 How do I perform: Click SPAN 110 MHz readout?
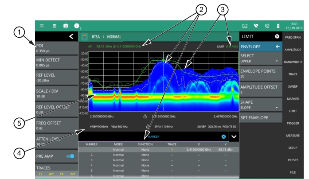[x=164, y=127]
